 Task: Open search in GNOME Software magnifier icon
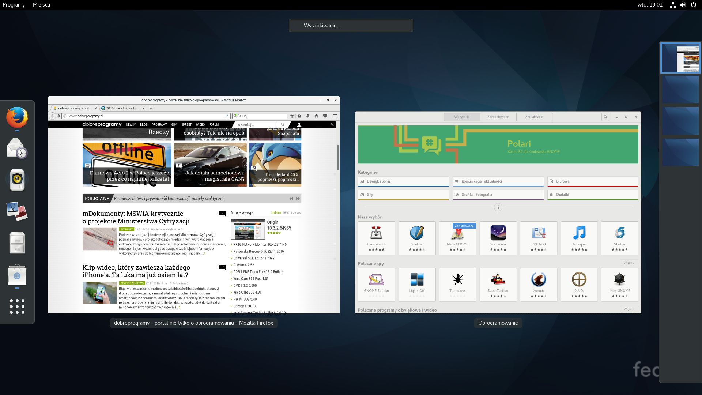tap(605, 117)
